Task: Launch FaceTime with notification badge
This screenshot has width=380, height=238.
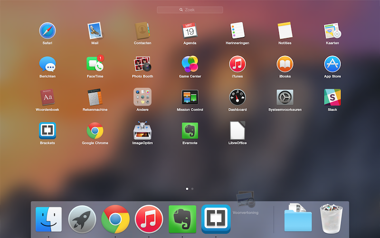Action: tap(95, 64)
